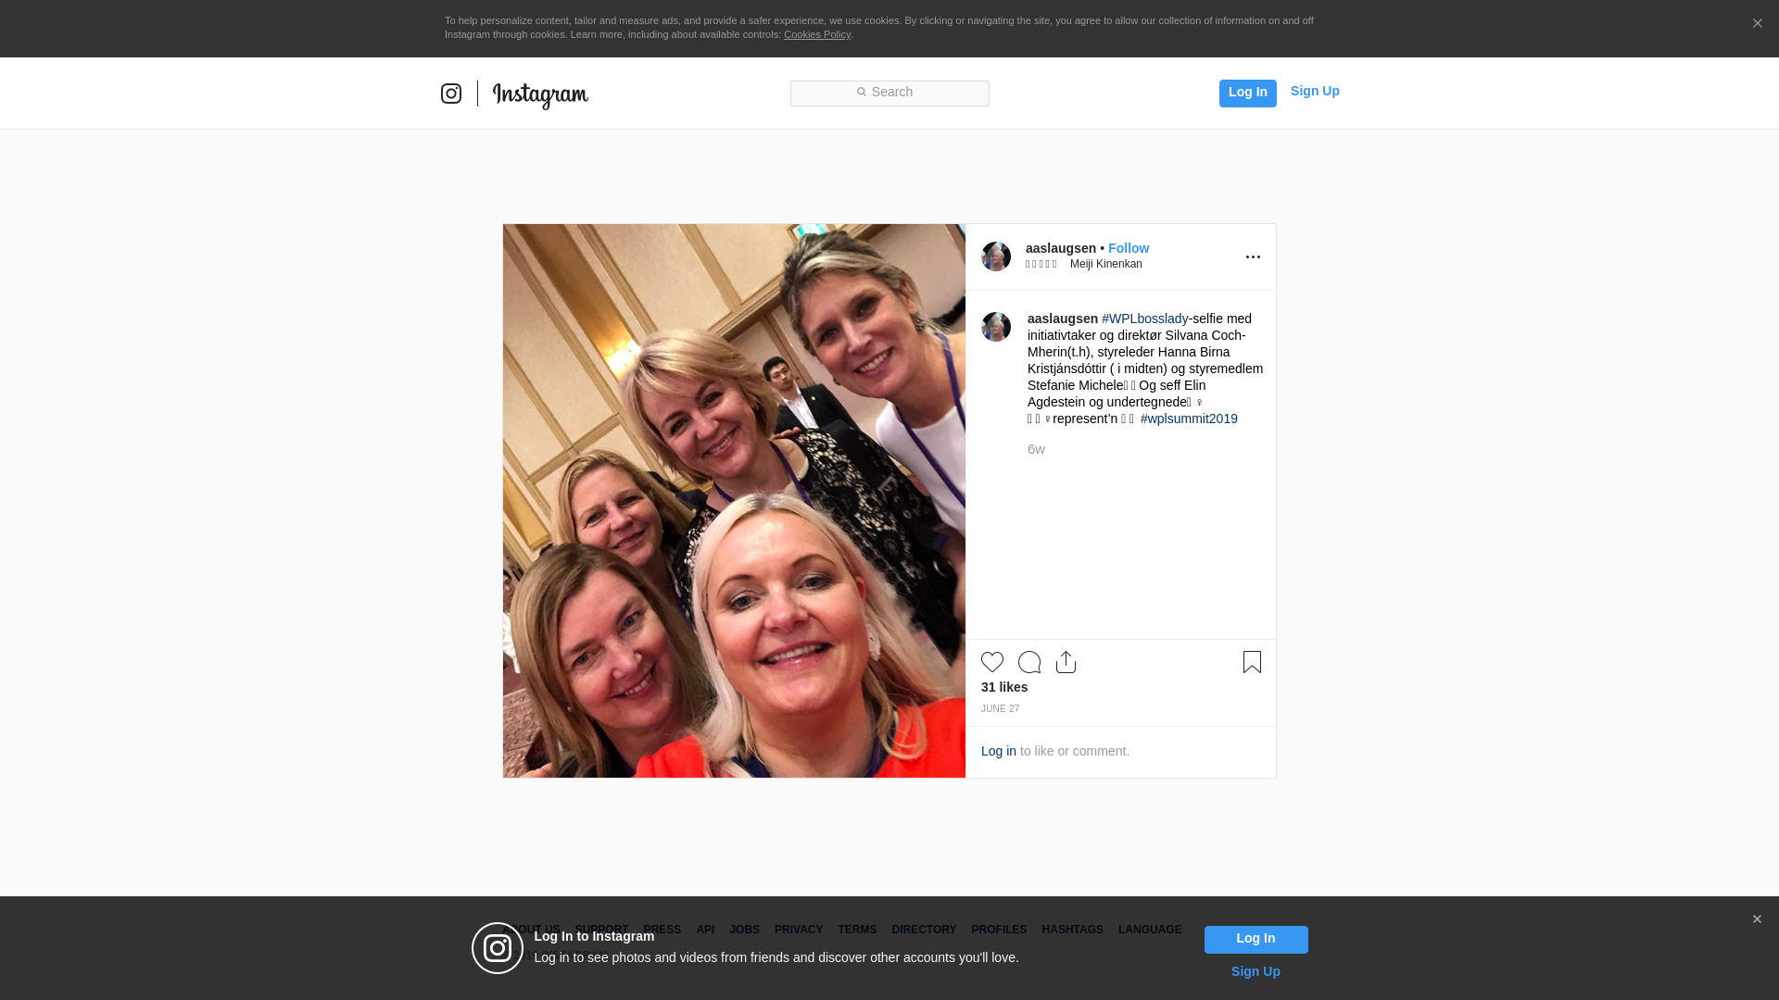Click the selfie photo of the post

coord(734,501)
